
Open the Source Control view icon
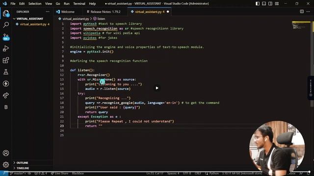click(x=6, y=37)
